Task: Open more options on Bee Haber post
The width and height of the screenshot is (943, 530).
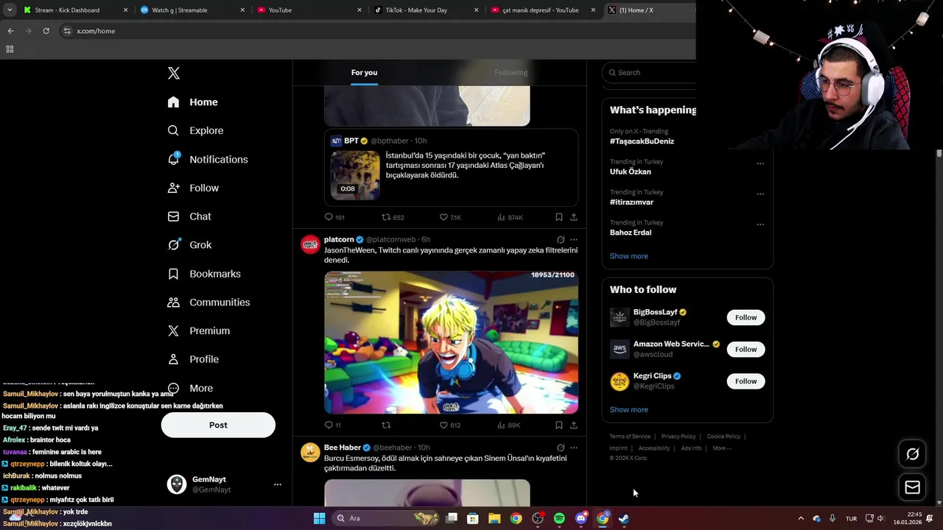Action: pyautogui.click(x=574, y=448)
